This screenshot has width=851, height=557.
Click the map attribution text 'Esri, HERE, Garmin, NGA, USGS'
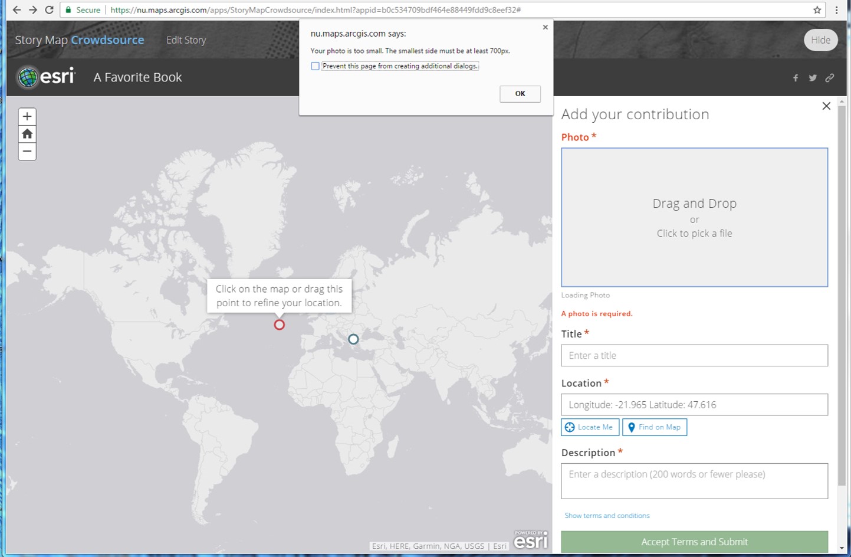point(428,546)
